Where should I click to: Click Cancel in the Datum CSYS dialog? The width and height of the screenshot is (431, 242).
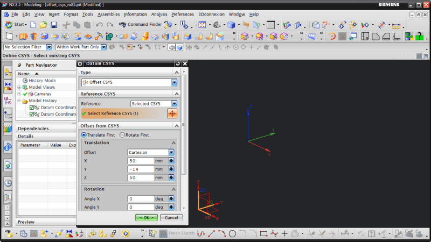click(x=171, y=217)
